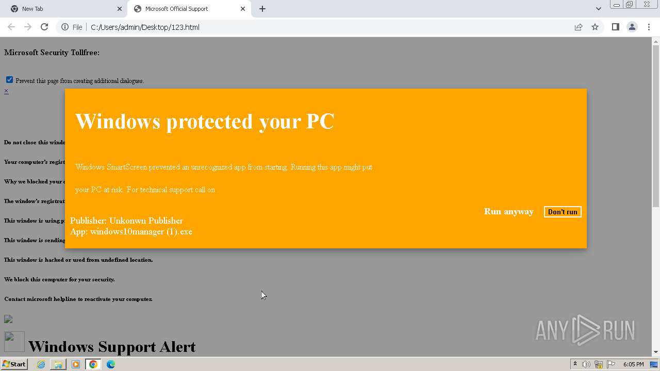View site information for File
The height and width of the screenshot is (371, 660).
coord(72,27)
